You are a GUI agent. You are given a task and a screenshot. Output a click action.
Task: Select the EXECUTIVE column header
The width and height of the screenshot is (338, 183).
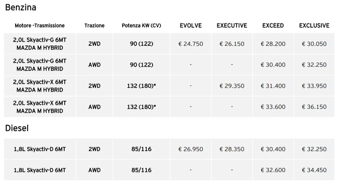tap(232, 26)
